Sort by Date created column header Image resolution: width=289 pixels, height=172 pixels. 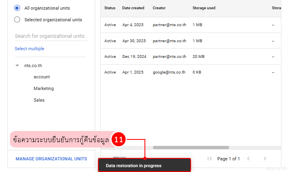(x=134, y=8)
